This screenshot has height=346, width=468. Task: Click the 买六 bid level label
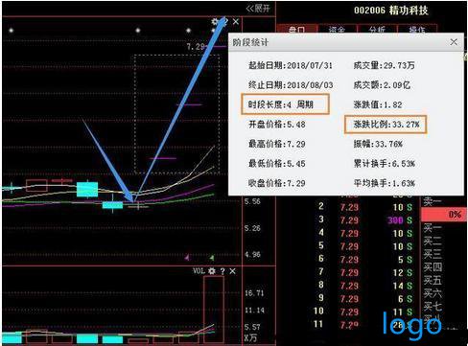pos(433,293)
